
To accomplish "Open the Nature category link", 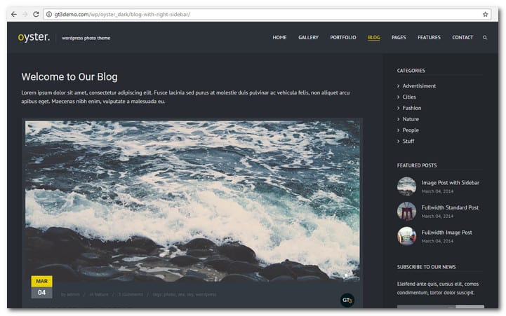I will pos(411,119).
